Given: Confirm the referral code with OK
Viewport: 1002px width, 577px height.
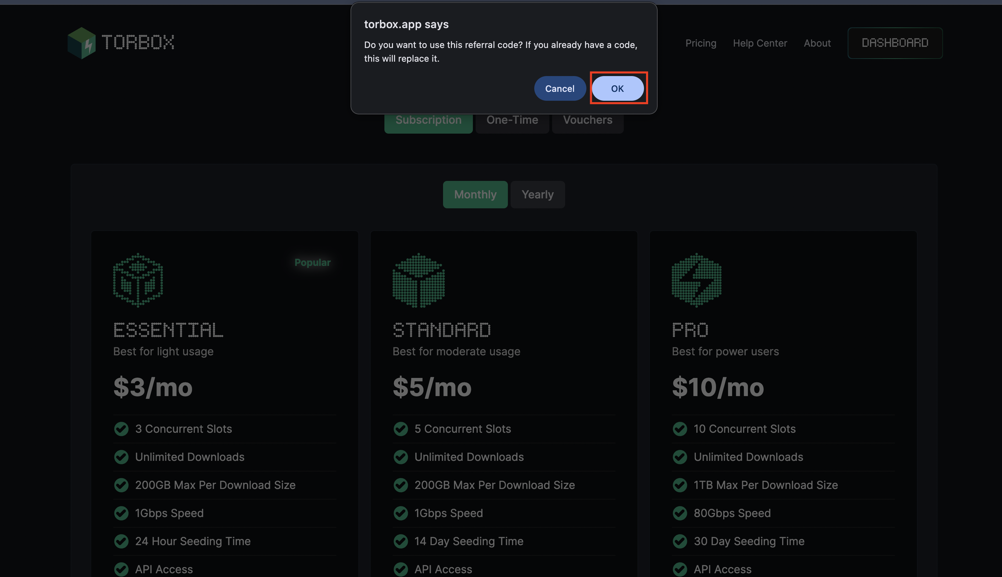Looking at the screenshot, I should pyautogui.click(x=617, y=88).
